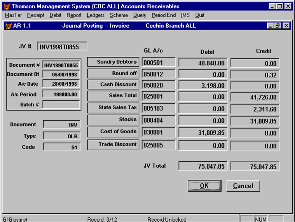295x222 pixels.
Task: Close the AR 1.1 Journal Posting window
Action: [x=286, y=25]
